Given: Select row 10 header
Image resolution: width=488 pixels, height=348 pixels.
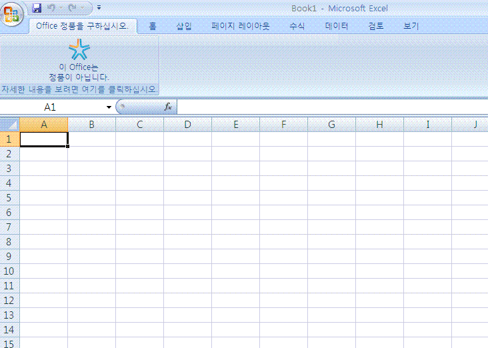Looking at the screenshot, I should pos(9,271).
